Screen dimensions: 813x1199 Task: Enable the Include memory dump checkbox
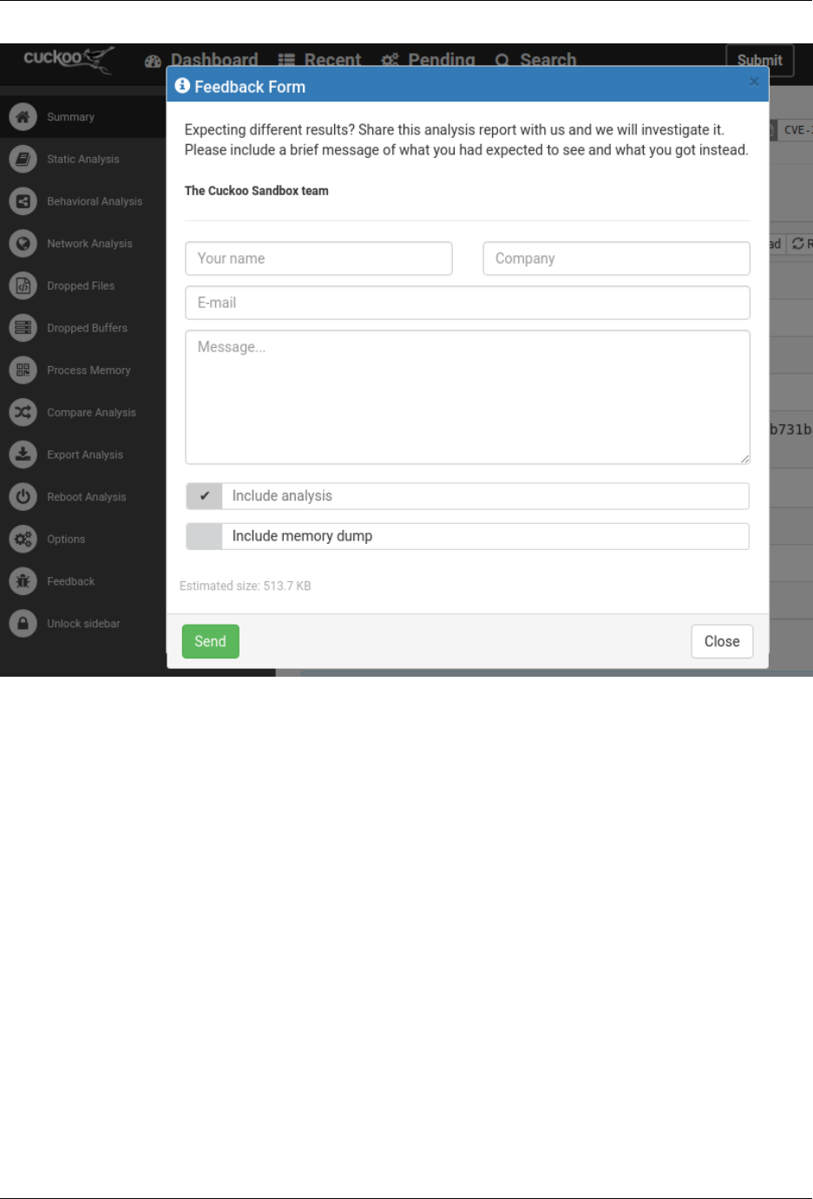pos(205,536)
